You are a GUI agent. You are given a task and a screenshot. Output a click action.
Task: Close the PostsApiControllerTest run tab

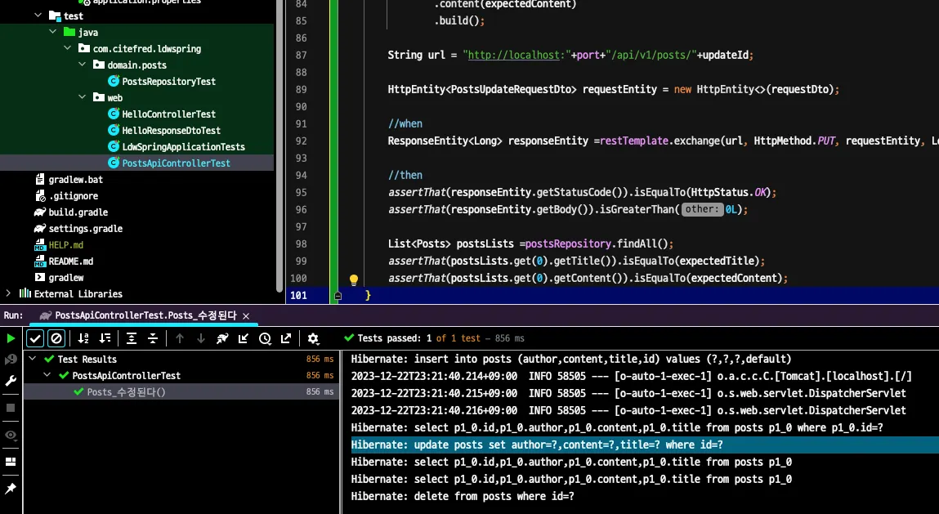coord(246,315)
